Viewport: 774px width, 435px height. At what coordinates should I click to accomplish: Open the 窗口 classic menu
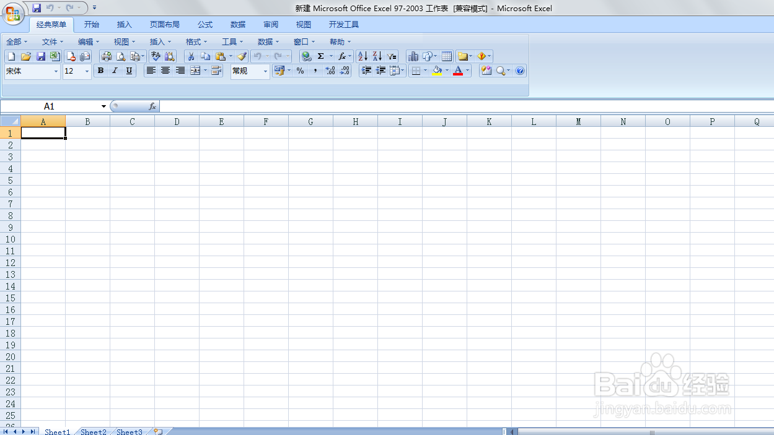pyautogui.click(x=304, y=42)
